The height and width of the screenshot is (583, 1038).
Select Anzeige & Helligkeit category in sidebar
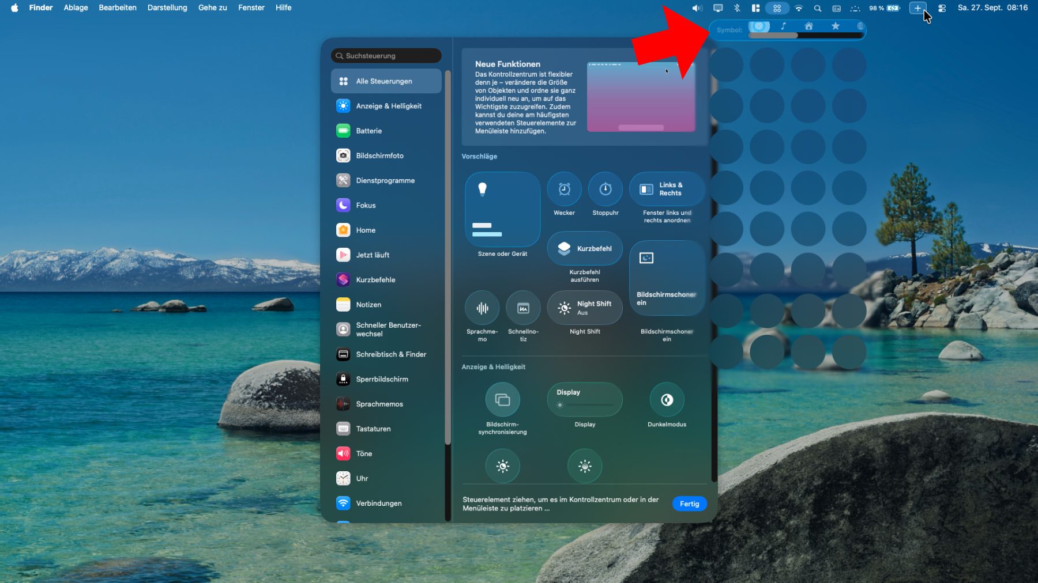pyautogui.click(x=388, y=106)
